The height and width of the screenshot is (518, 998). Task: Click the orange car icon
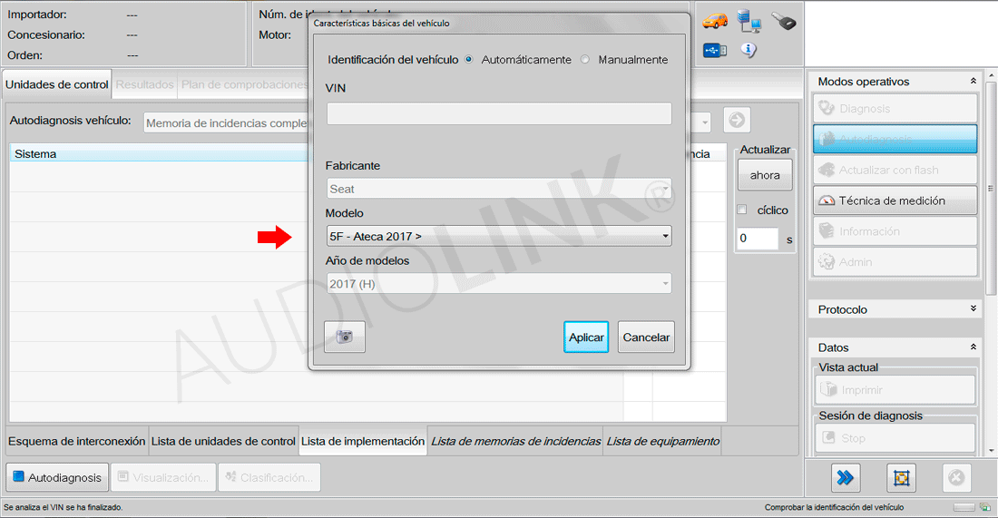coord(716,20)
